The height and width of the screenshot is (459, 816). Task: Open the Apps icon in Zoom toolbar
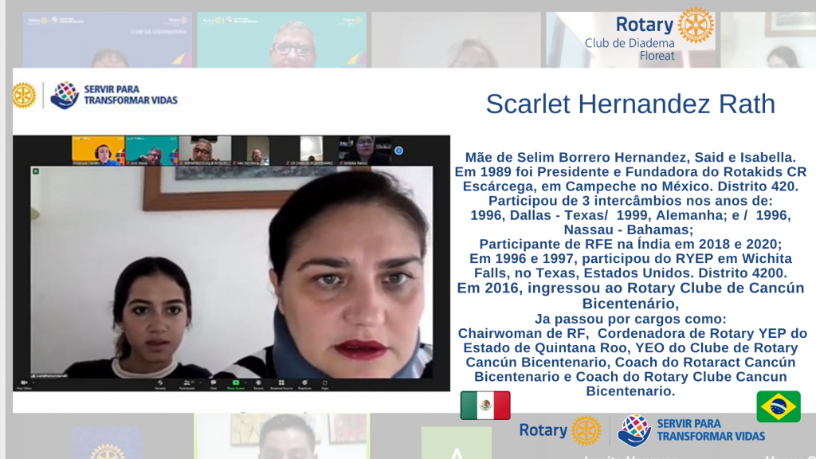pos(325,382)
